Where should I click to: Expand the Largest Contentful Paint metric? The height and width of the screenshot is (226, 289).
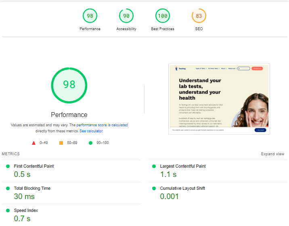pyautogui.click(x=218, y=171)
